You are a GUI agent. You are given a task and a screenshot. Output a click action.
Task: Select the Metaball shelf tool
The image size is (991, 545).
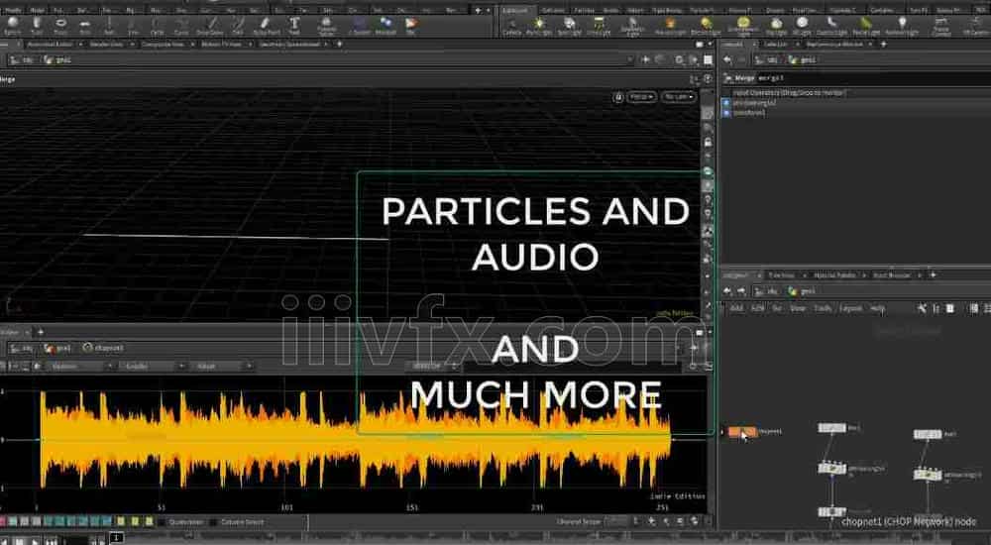point(385,26)
